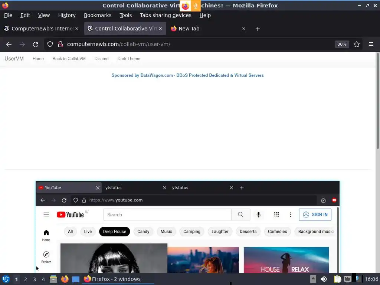Screen dimensions: 380x285
Task: Start YouTube voice search with microphone
Action: point(258,215)
